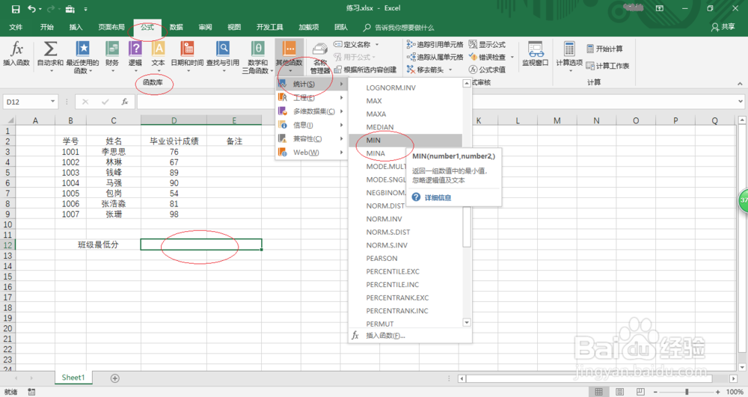Screen dimensions: 748x397
Task: Click the AutoSum sigma icon
Action: point(50,49)
